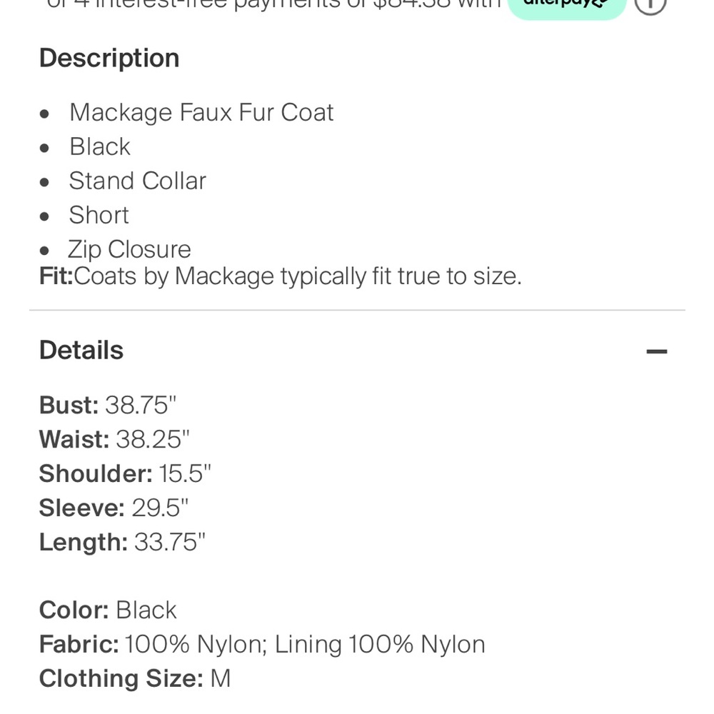Expand the Description section heading
Viewport: 714px width, 714px height.
(109, 59)
